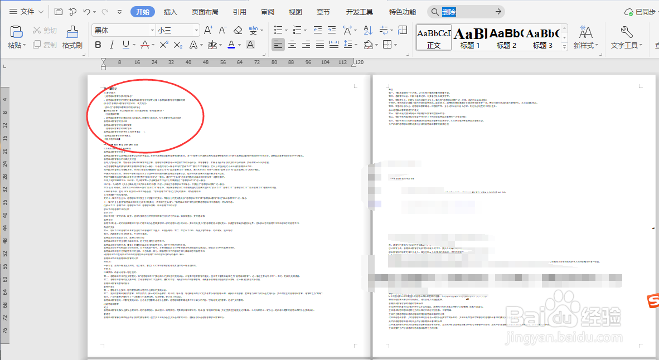Click the 复制 copy button

tap(45, 45)
